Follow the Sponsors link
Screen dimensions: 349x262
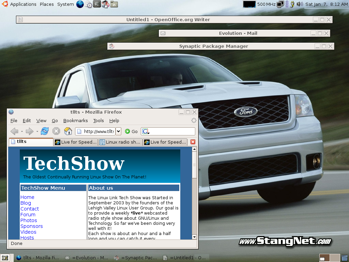tap(31, 226)
